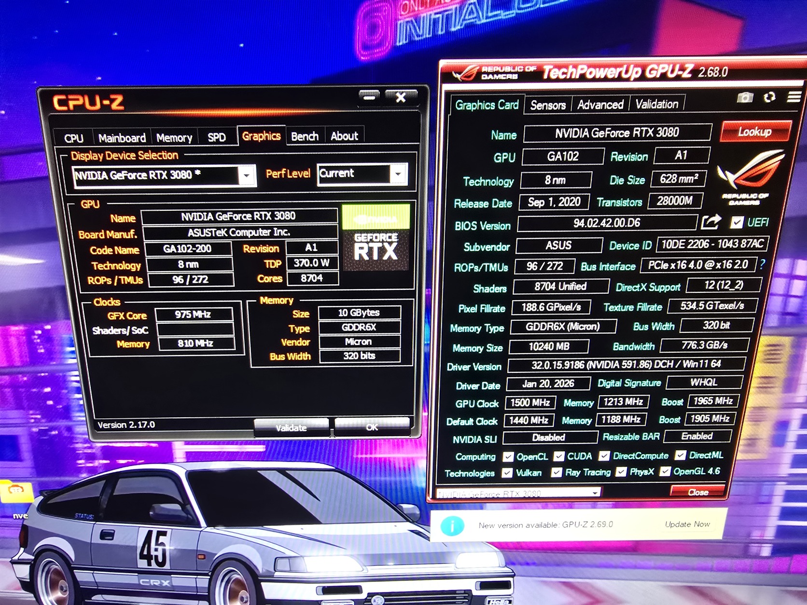The height and width of the screenshot is (605, 807).
Task: Click the Die Size value 628 mm²
Action: tap(679, 179)
